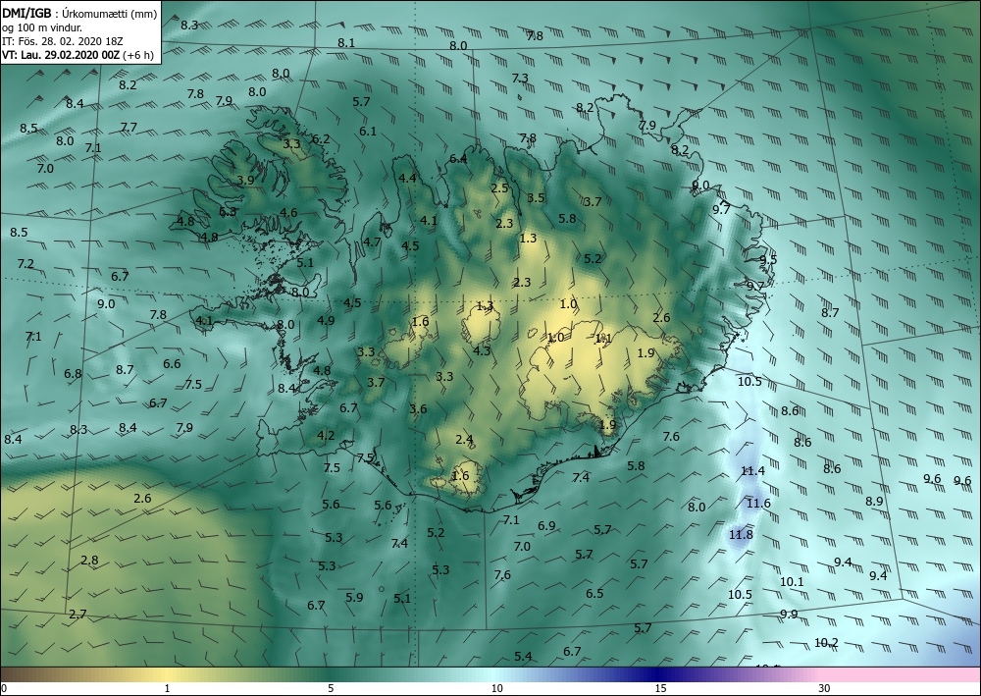Screen dimensions: 981x696
Task: Click the 6.6 value on the map
Action: coord(172,364)
